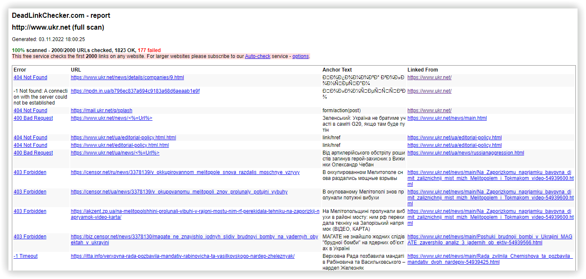
Task: Click anchor text 'Від артилерійського обстрілу'
Action: click(x=364, y=159)
